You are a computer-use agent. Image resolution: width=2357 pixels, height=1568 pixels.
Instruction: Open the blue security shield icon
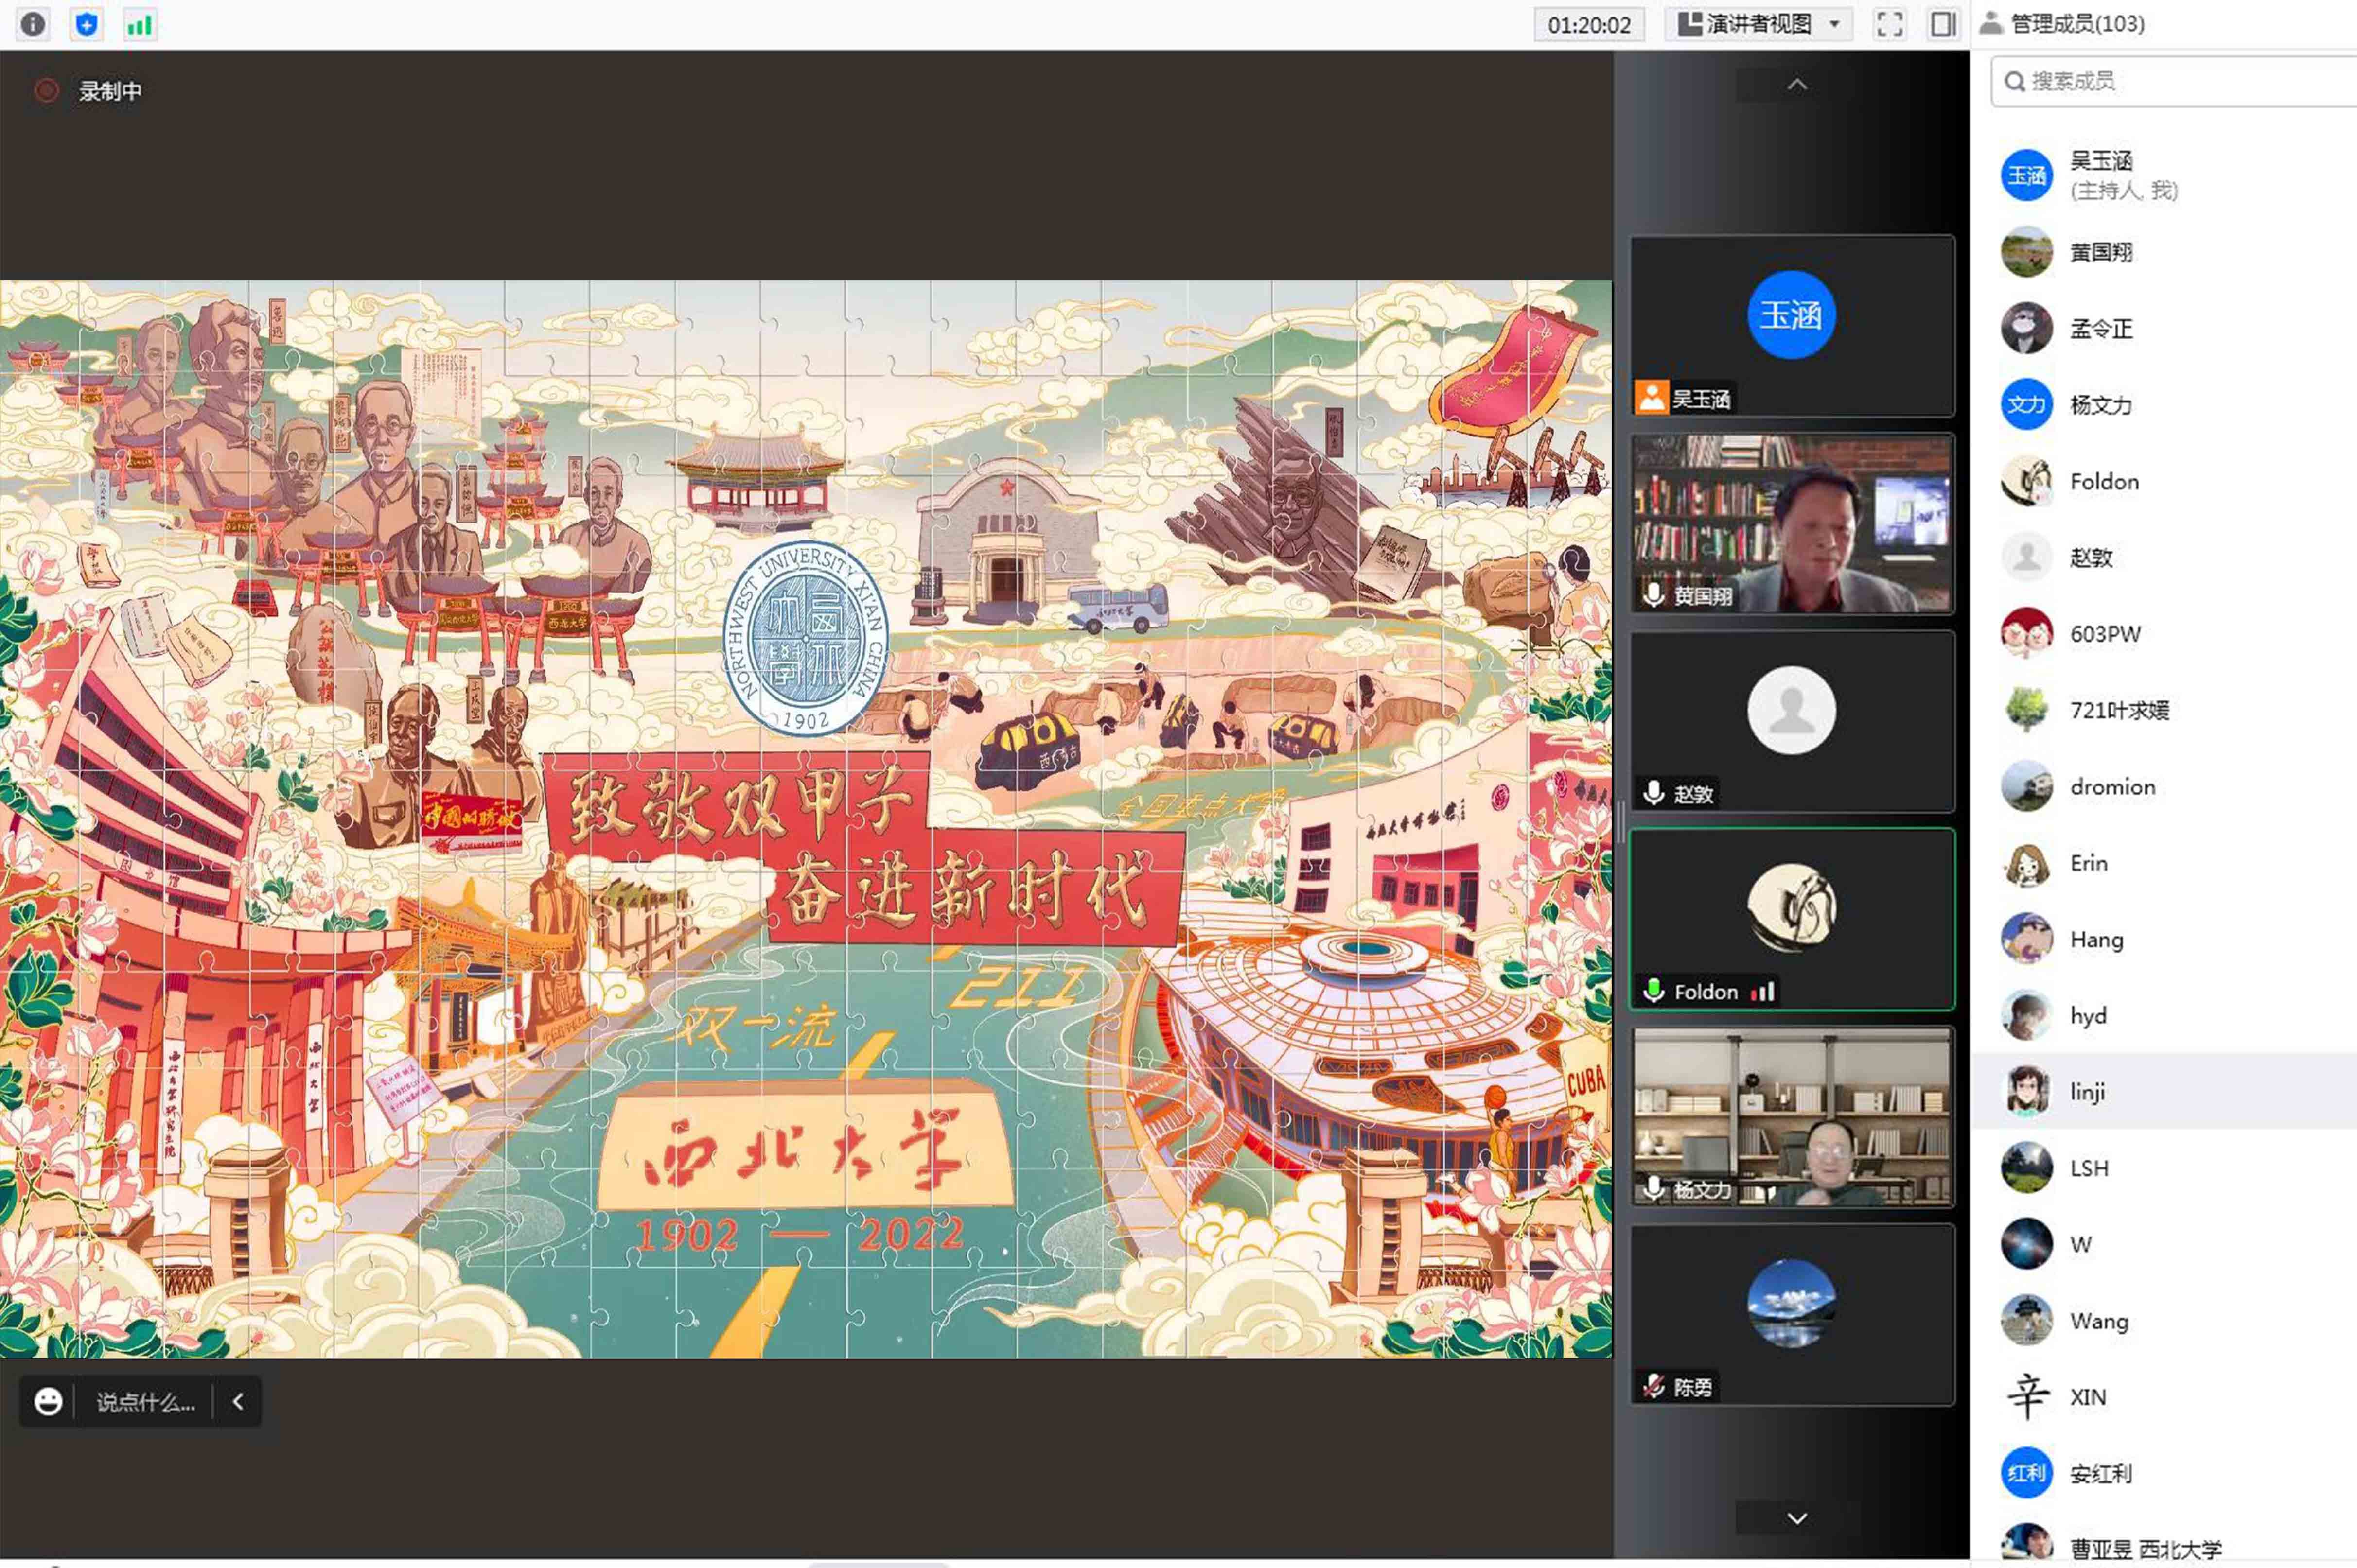tap(87, 24)
